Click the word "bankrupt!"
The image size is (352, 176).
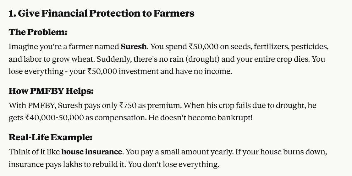[x=235, y=118]
